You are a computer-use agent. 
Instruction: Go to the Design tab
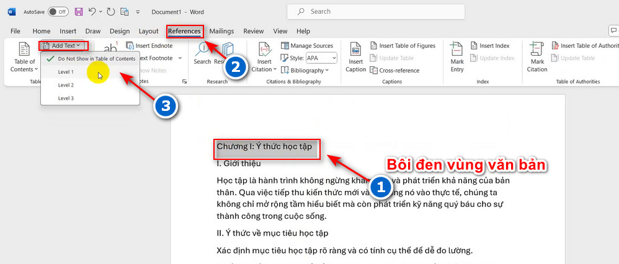pyautogui.click(x=120, y=31)
